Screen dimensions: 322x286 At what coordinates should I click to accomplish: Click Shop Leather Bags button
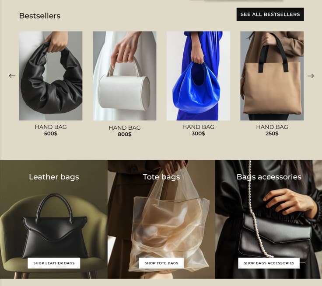[54, 263]
